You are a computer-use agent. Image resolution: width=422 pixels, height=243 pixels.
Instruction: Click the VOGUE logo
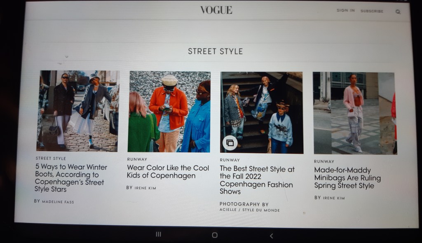[216, 10]
